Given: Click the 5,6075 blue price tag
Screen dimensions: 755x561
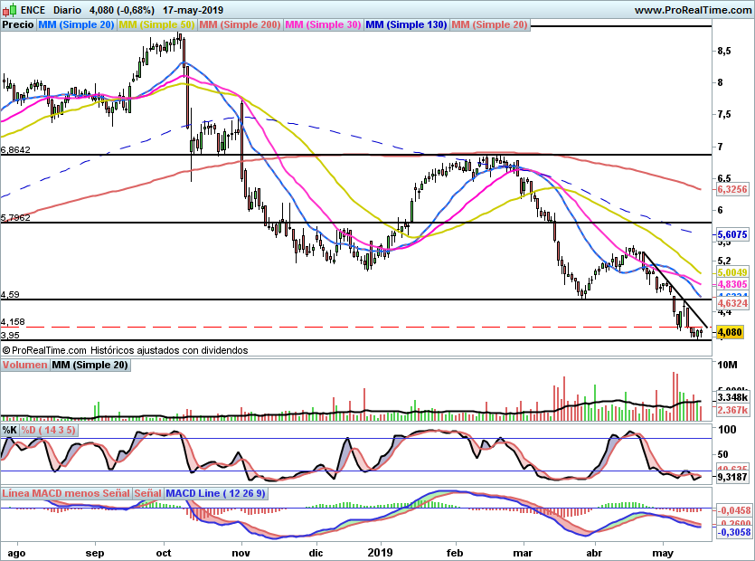Looking at the screenshot, I should tap(732, 234).
